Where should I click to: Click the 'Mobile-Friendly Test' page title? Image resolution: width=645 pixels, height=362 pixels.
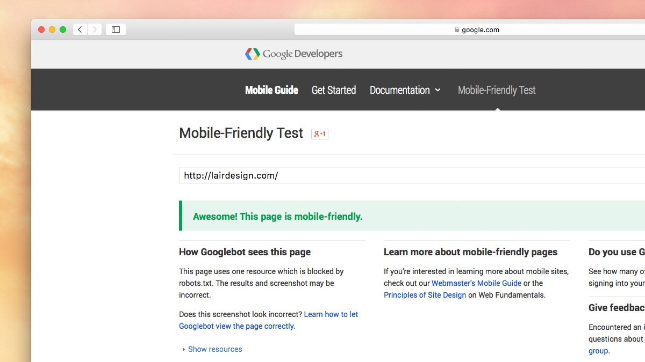241,133
